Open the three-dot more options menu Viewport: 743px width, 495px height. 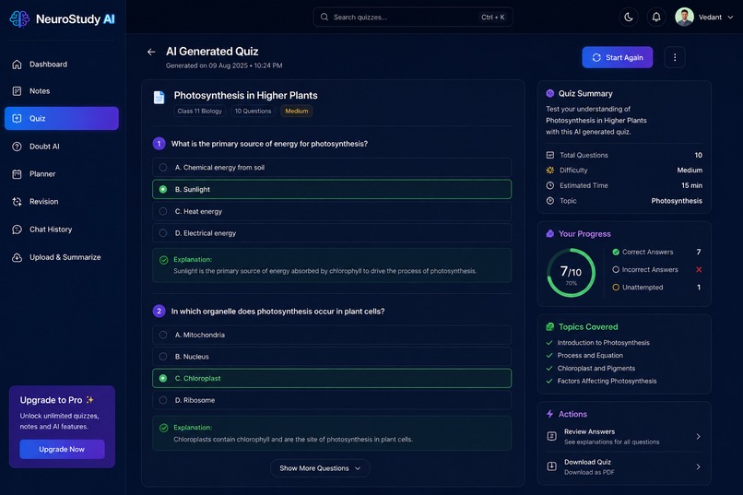coord(675,57)
